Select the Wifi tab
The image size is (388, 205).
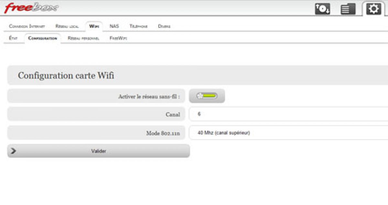(x=94, y=26)
